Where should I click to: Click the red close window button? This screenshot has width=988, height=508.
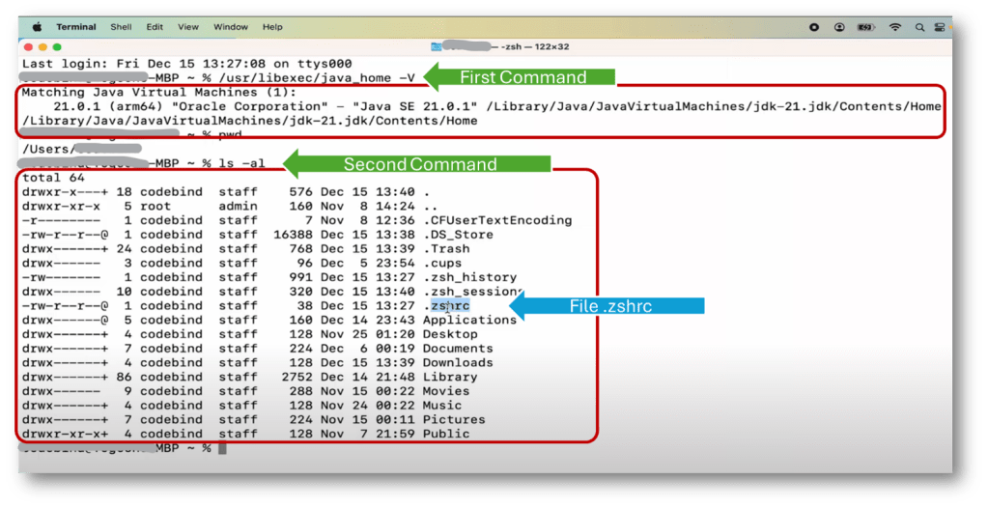tap(29, 46)
